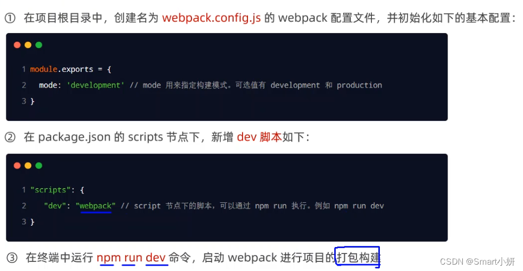
Task: Click the boxed 打包构建 text
Action: (x=358, y=257)
